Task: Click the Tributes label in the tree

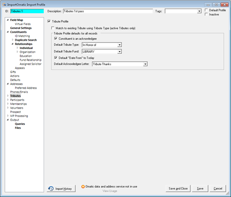Action: click(x=15, y=96)
